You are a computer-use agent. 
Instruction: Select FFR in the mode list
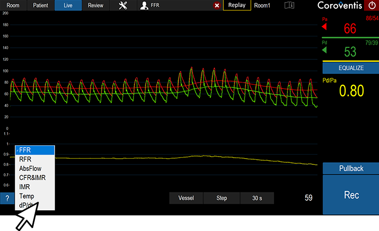point(35,150)
